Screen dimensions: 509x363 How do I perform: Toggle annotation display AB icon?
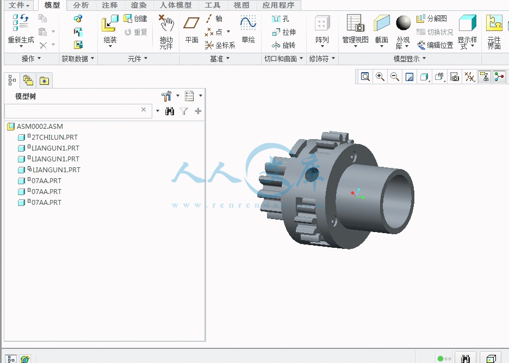tap(439, 77)
